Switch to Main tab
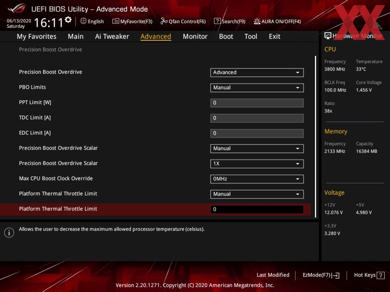Screen dimensions: 390x292 point(76,36)
